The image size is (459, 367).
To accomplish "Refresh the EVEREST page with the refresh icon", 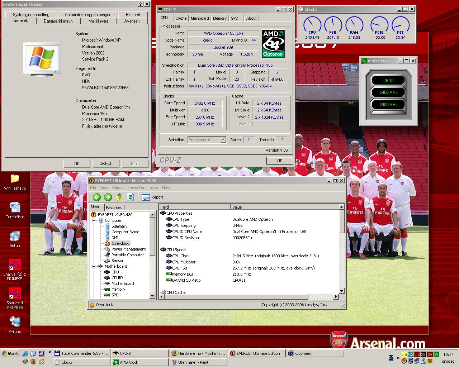I will coord(130,197).
